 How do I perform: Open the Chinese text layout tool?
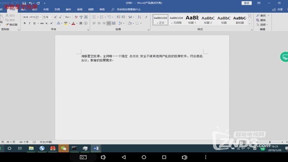click(x=131, y=17)
